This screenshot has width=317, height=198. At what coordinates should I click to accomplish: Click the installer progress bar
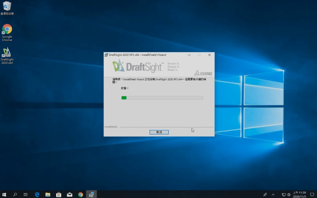pos(162,98)
